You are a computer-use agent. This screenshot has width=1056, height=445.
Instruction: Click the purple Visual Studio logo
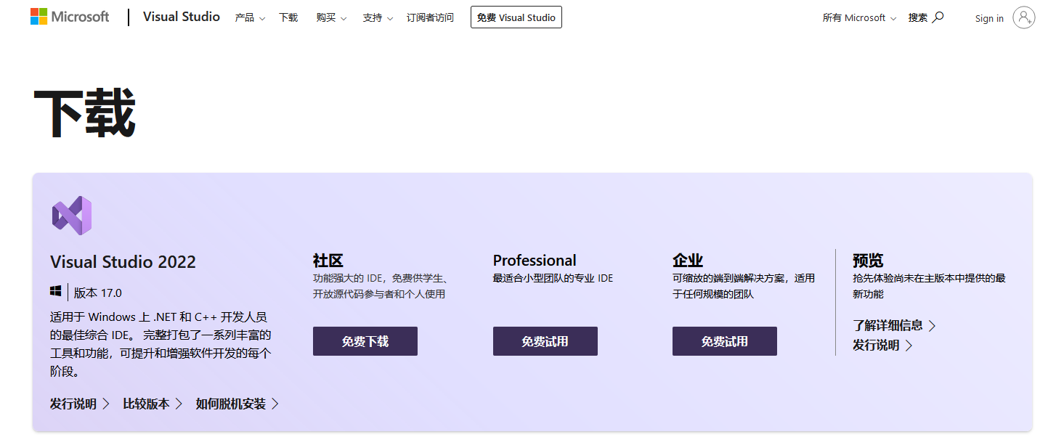(72, 216)
